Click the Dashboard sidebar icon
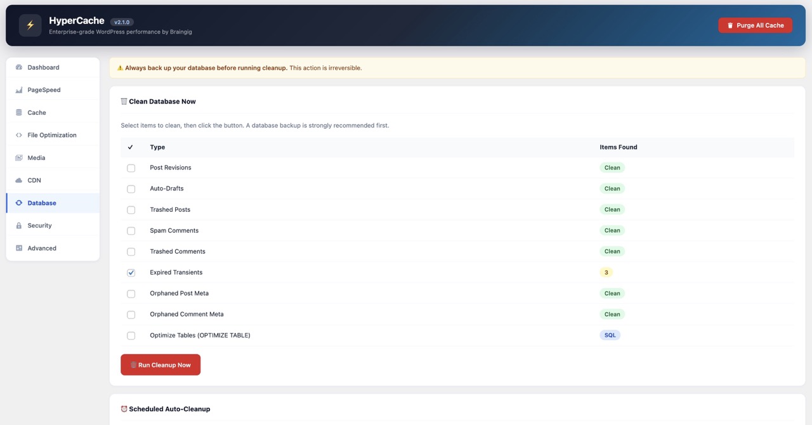812x425 pixels. [19, 67]
